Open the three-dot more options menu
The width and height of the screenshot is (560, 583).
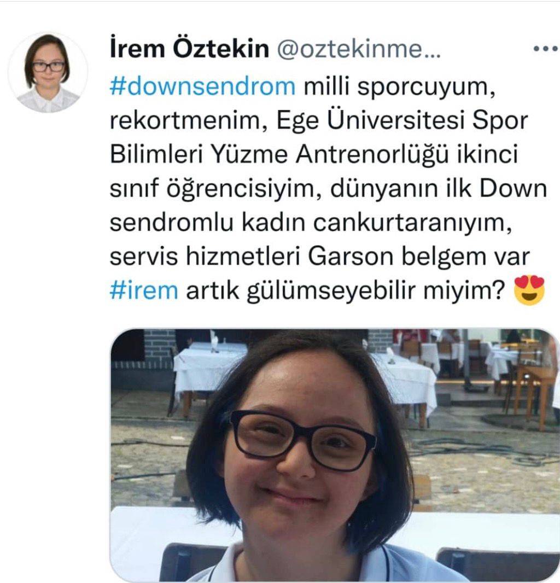click(x=546, y=49)
